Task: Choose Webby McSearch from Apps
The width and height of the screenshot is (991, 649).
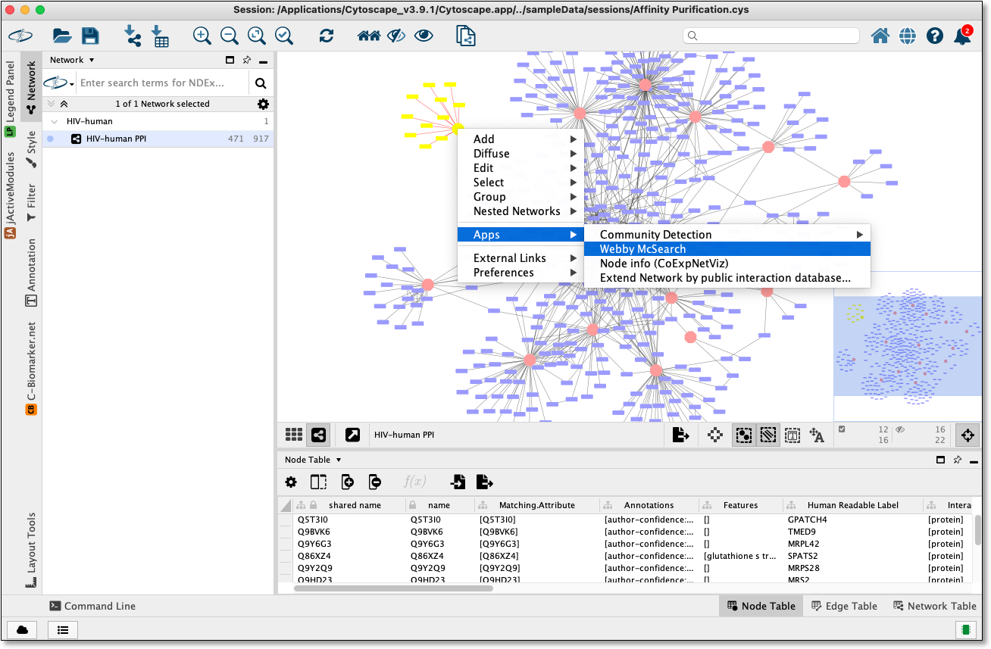Action: pos(727,248)
